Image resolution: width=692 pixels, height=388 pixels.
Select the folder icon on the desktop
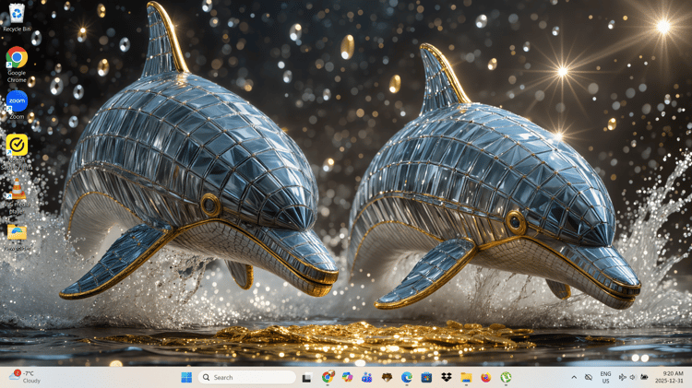coord(17,237)
